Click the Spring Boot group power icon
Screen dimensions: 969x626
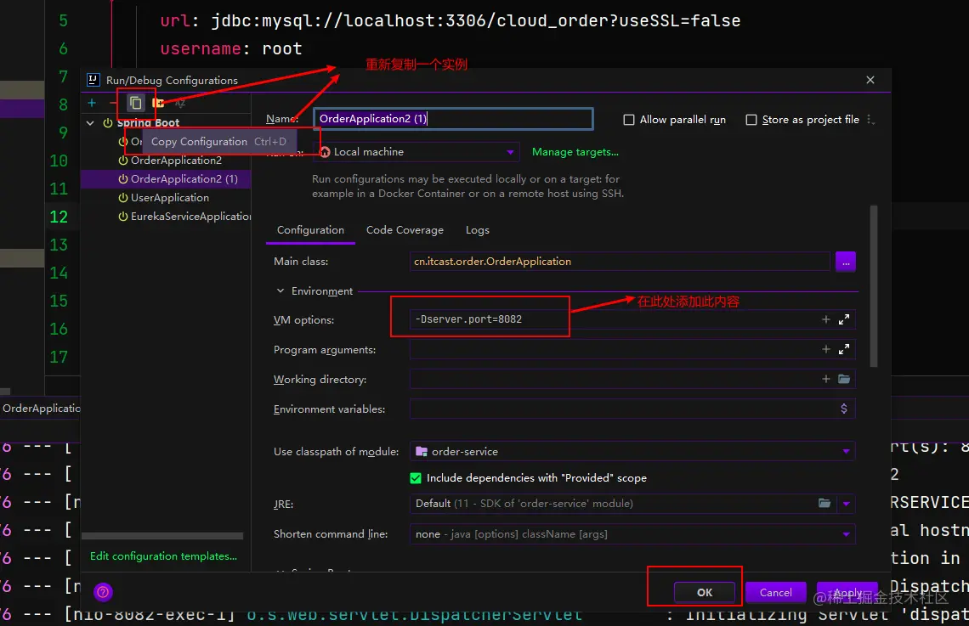(108, 123)
